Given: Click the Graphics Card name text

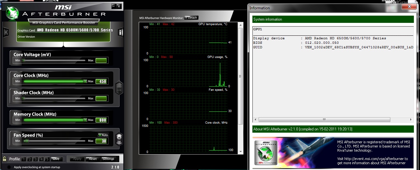Looking at the screenshot, I should pyautogui.click(x=75, y=30).
